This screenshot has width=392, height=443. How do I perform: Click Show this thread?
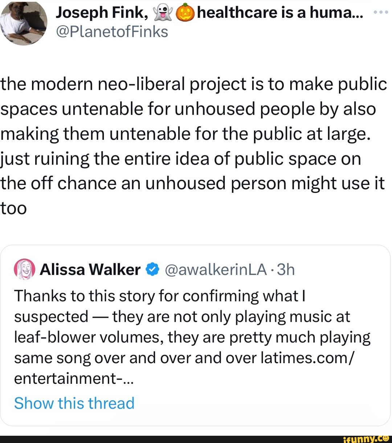click(74, 403)
